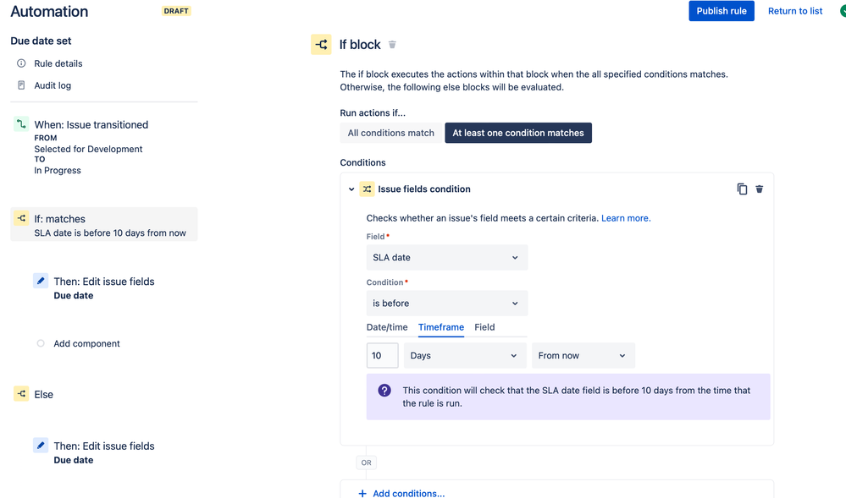Select the Else rule step
The width and height of the screenshot is (846, 498).
[44, 395]
